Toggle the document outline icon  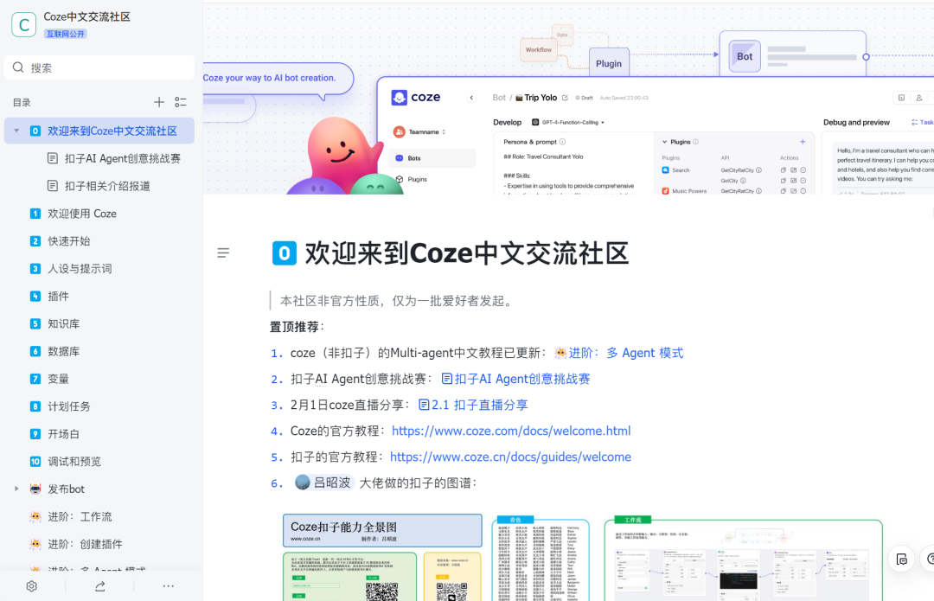coord(223,253)
